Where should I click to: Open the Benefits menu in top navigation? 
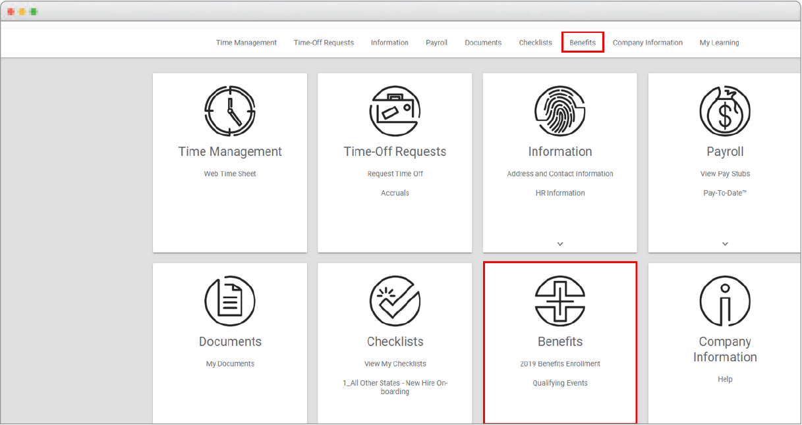click(583, 43)
